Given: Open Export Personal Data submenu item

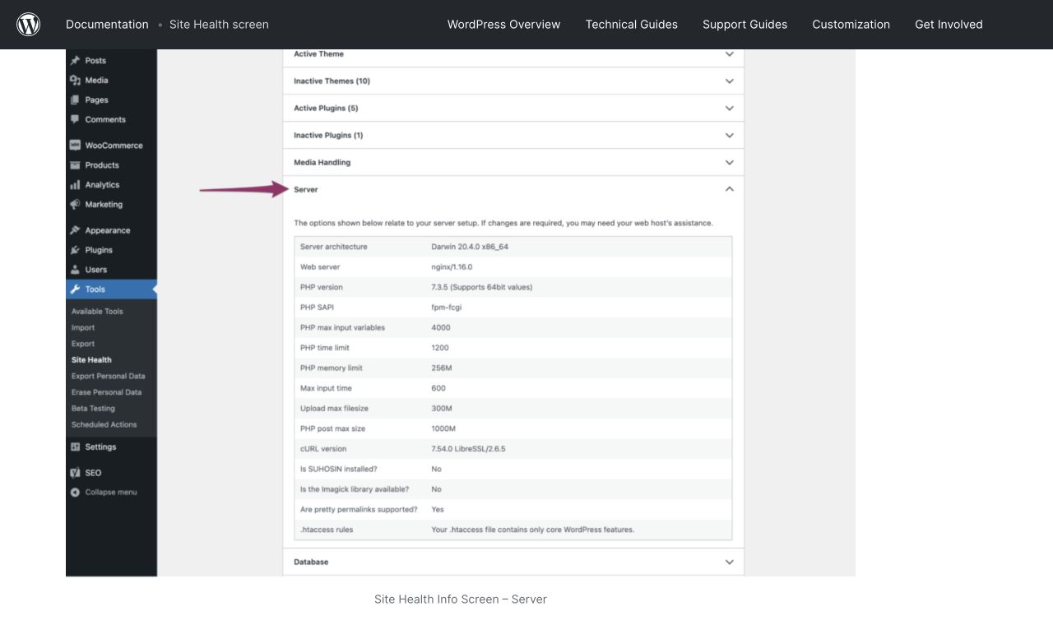Looking at the screenshot, I should (x=108, y=376).
